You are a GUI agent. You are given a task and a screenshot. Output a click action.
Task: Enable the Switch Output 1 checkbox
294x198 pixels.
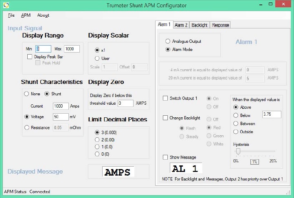pos(165,98)
